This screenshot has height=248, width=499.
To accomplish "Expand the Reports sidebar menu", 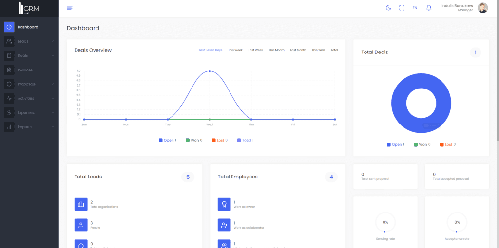I will [x=29, y=127].
